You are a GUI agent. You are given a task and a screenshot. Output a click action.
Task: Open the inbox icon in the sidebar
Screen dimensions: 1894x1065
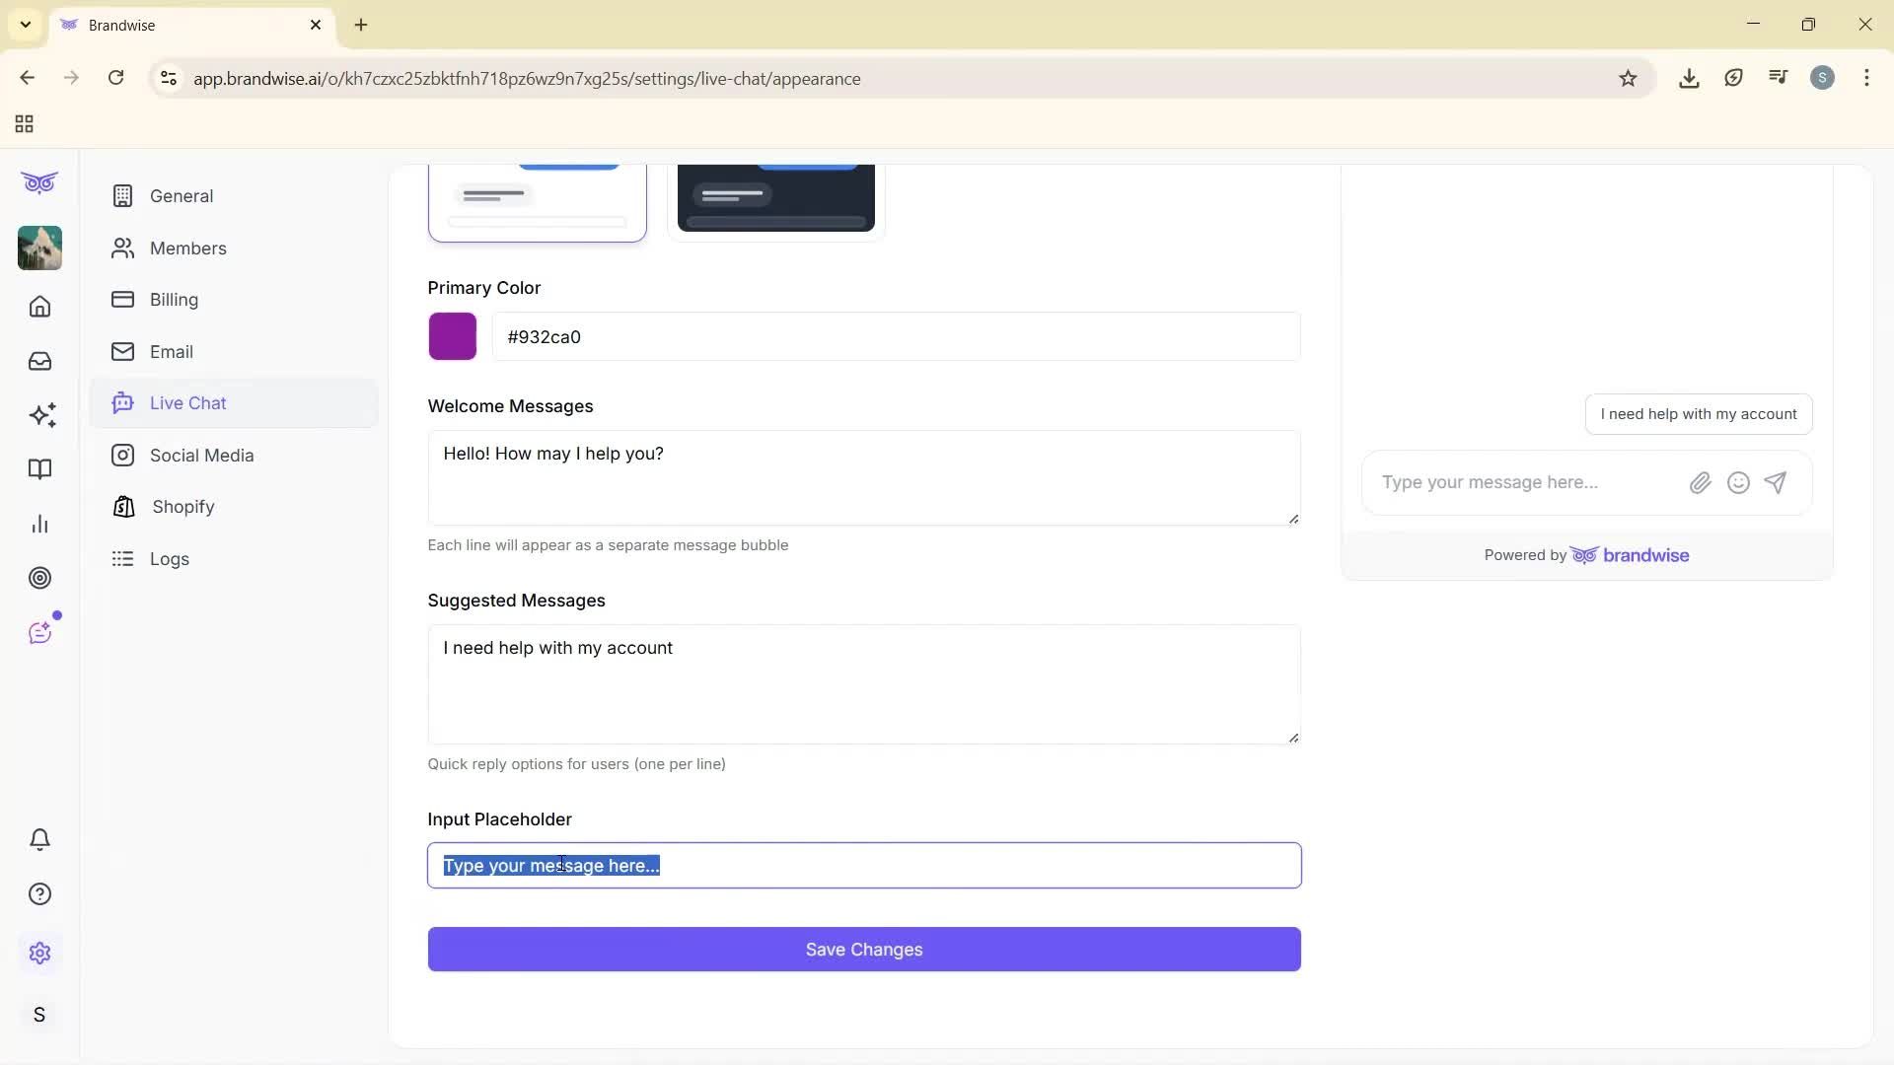click(39, 361)
